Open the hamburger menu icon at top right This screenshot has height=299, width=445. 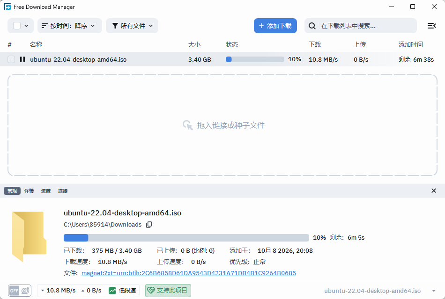432,26
